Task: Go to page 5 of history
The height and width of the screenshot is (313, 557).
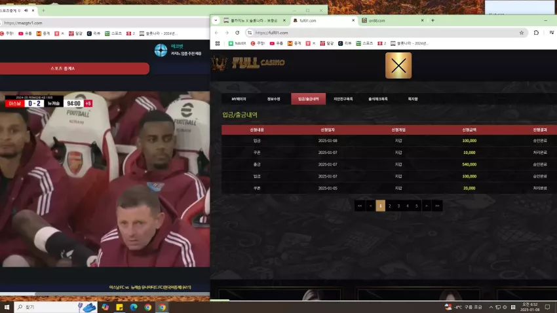Action: [417, 206]
